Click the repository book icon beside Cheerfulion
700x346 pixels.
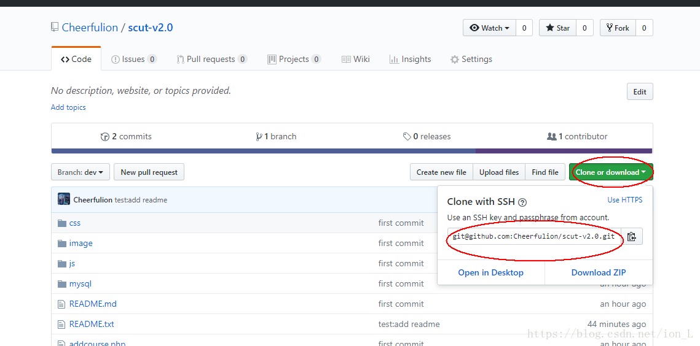tap(55, 27)
